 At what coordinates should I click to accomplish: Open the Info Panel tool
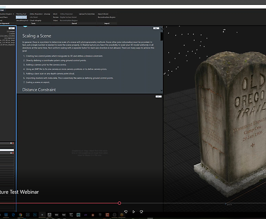(x=34, y=17)
